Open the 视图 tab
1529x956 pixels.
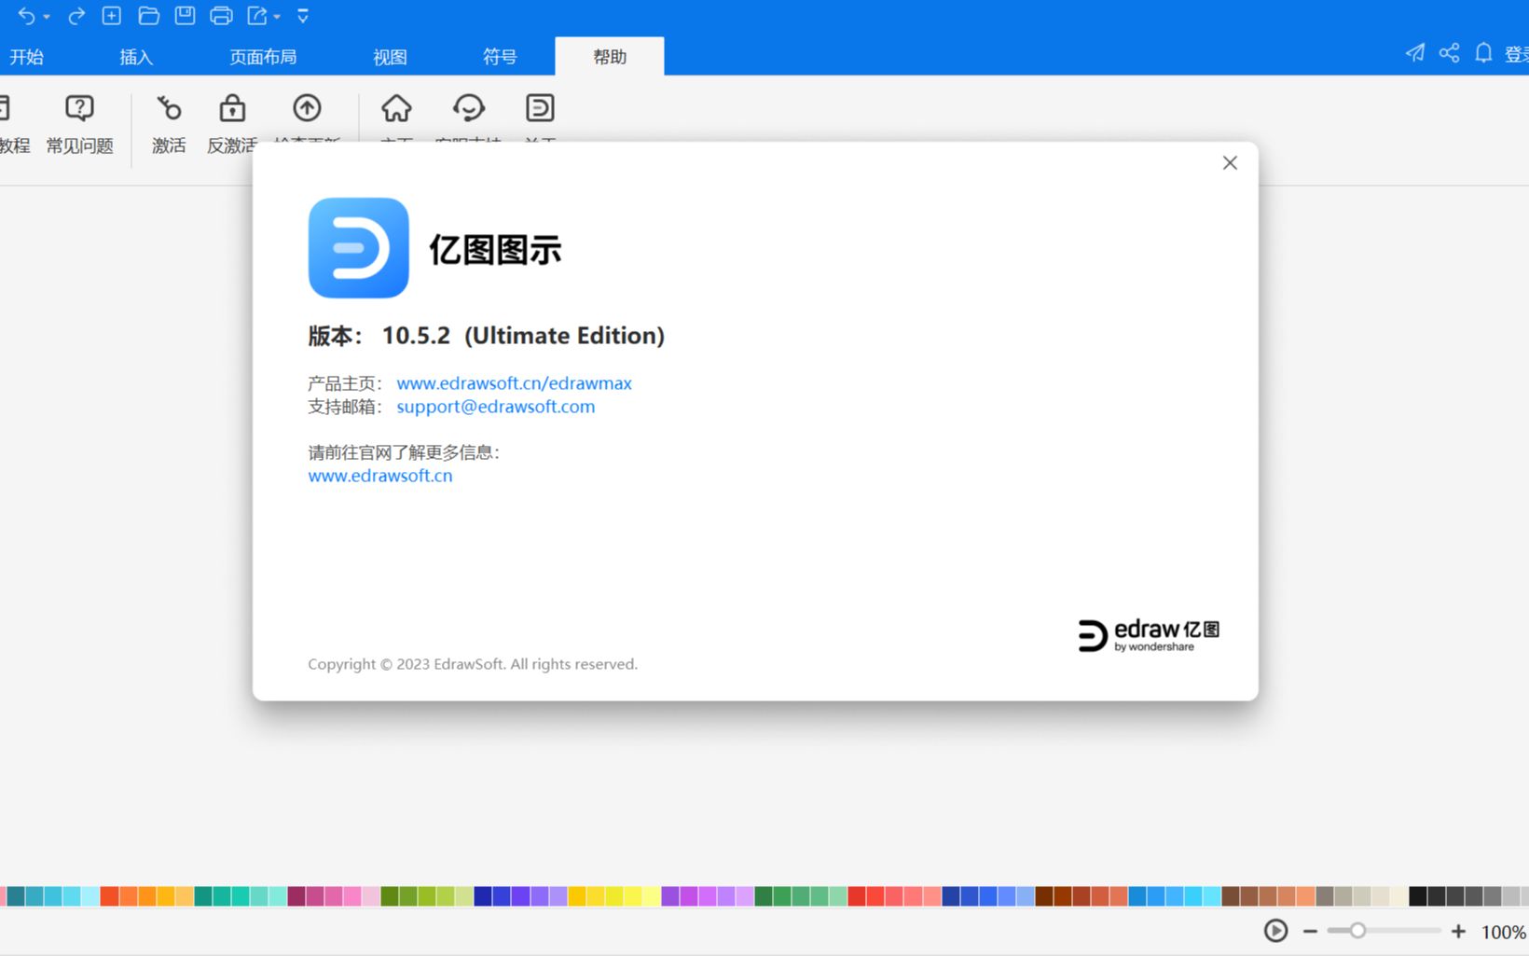(390, 57)
